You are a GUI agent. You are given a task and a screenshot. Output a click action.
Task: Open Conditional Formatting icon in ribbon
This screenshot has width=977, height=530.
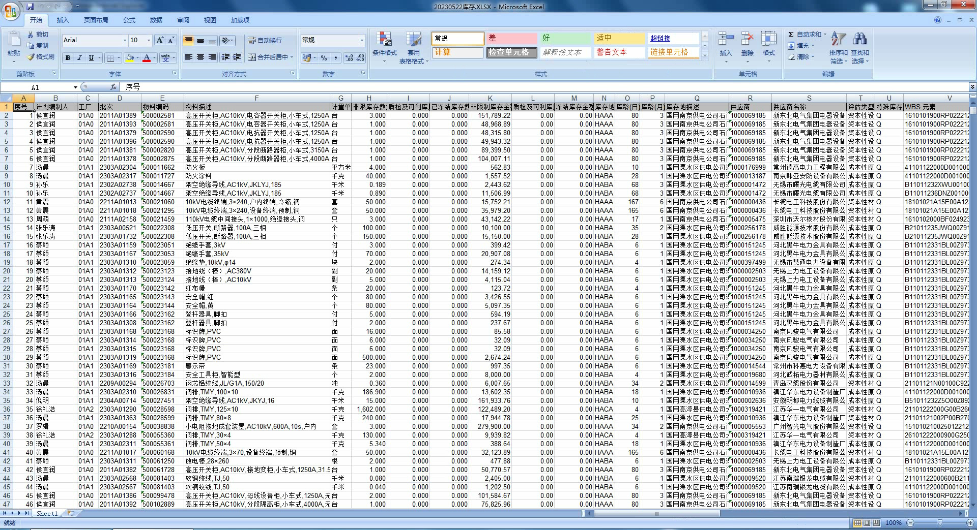[x=384, y=40]
